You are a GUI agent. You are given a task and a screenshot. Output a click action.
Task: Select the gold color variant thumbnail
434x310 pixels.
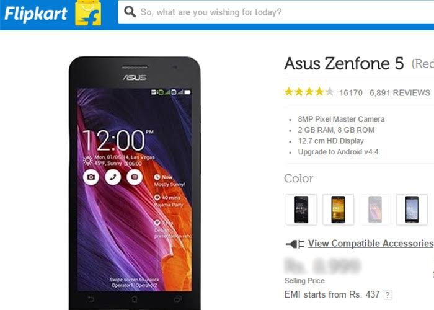(339, 210)
